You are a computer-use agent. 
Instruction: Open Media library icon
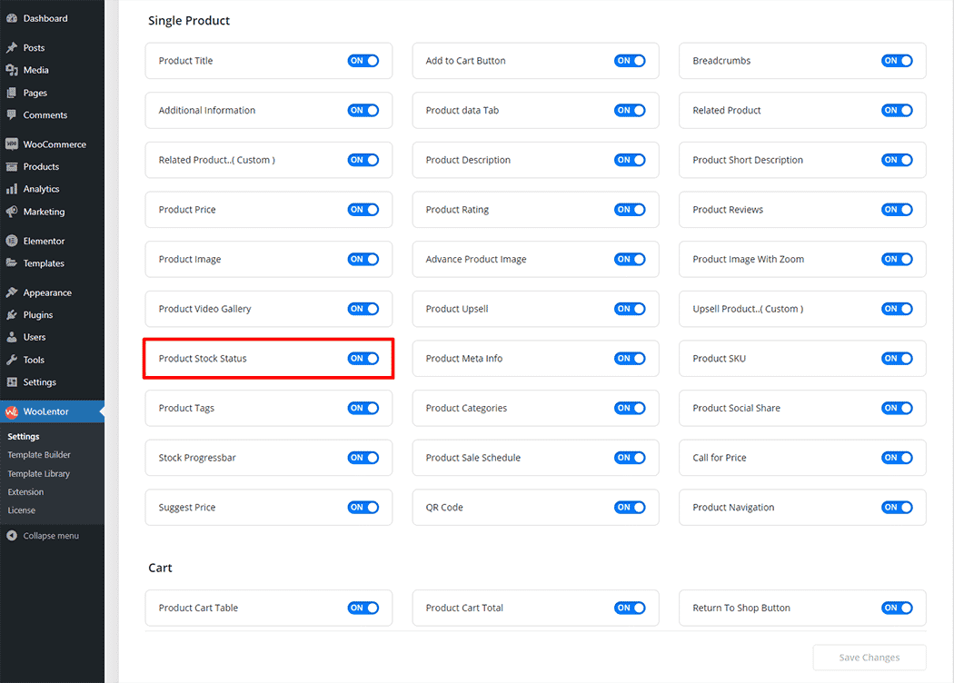coord(12,70)
